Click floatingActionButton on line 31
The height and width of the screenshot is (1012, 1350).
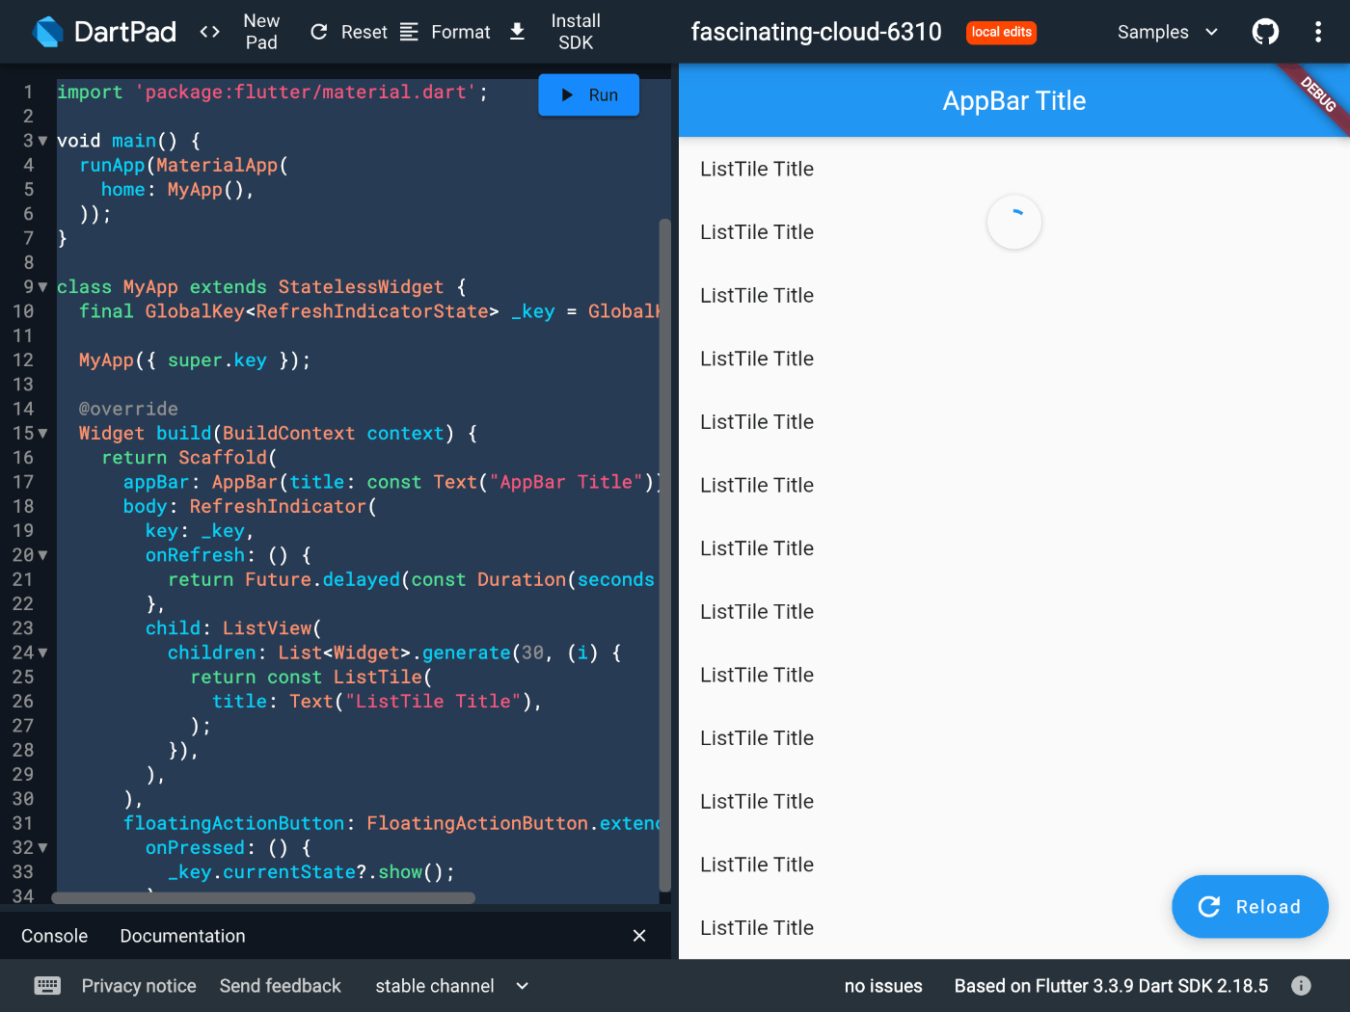coord(233,823)
